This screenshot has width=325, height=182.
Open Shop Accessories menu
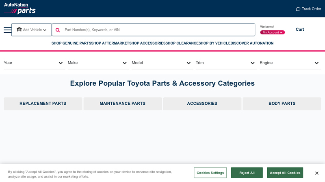(x=147, y=43)
